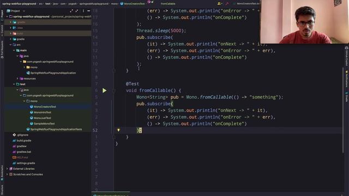Screen dimensions: 349x196
Task: Click the editor vertical scrollbar
Action: [x=343, y=110]
